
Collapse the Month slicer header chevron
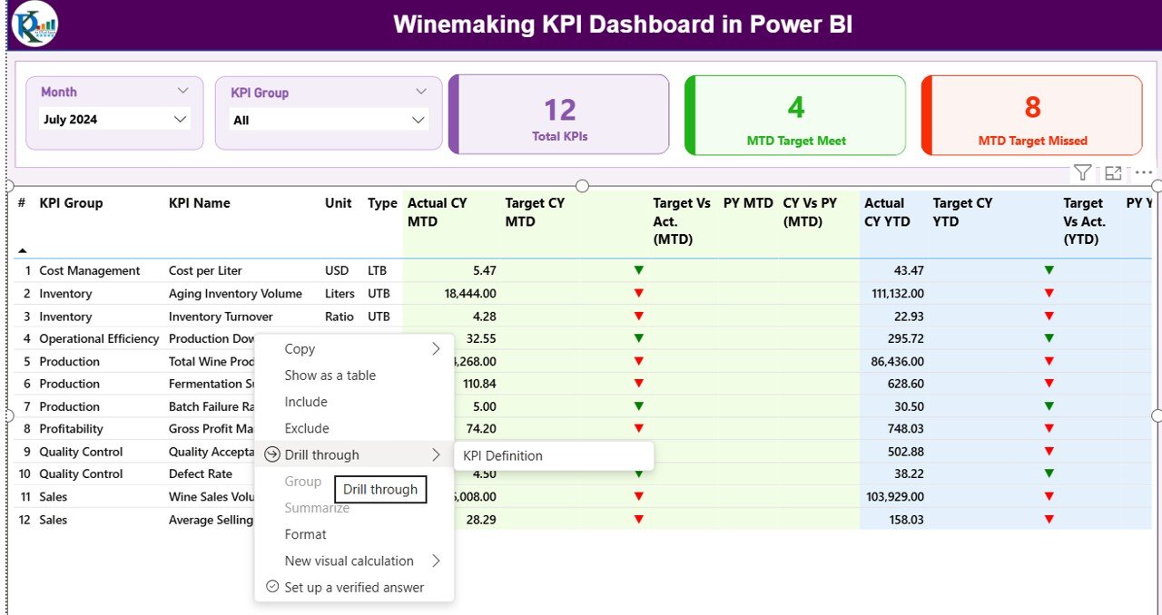182,92
